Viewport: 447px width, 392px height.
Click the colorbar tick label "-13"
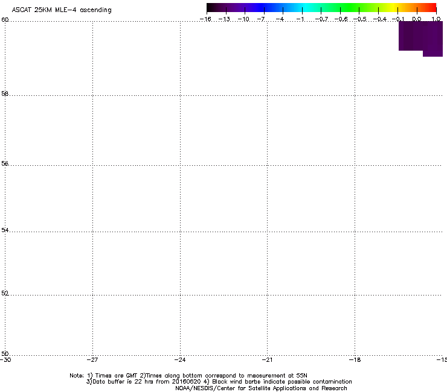224,19
